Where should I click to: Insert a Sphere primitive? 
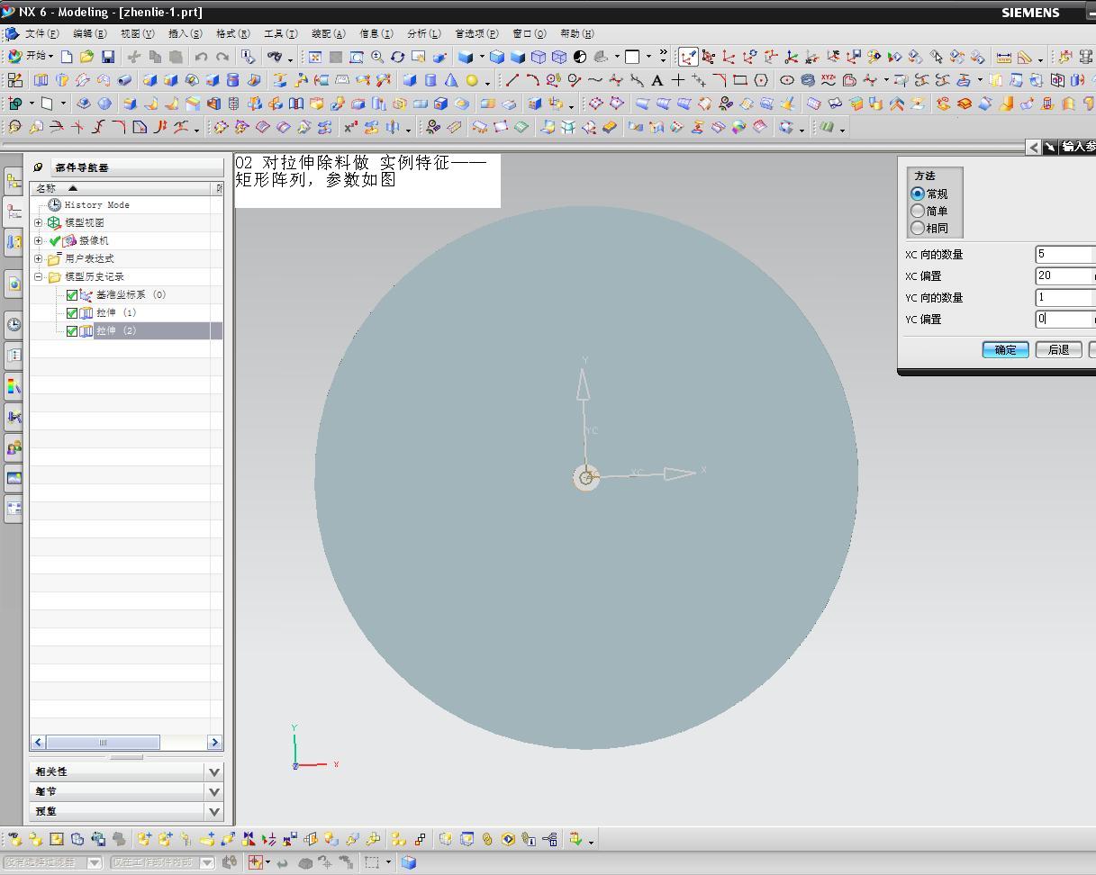(472, 80)
